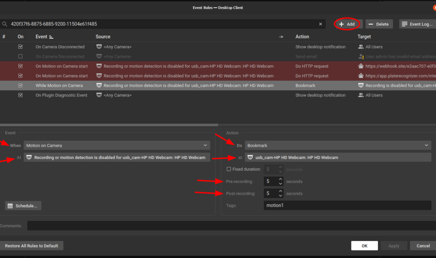Click the Comments input field
This screenshot has height=258, width=436.
coord(232,226)
